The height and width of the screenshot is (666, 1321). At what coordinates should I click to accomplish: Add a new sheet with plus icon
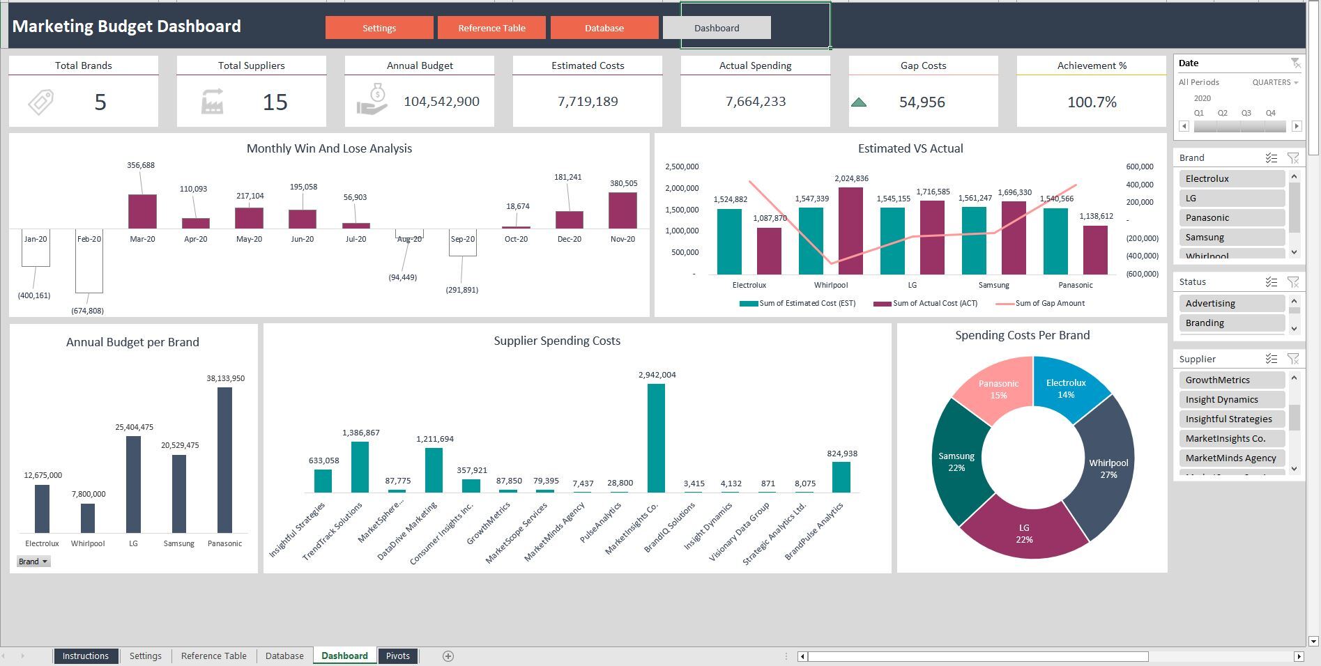(448, 656)
